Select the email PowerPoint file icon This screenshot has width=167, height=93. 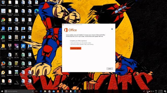click(10, 82)
